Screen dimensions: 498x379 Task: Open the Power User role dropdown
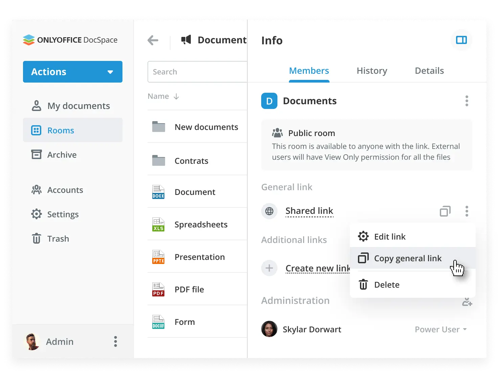[x=440, y=330]
